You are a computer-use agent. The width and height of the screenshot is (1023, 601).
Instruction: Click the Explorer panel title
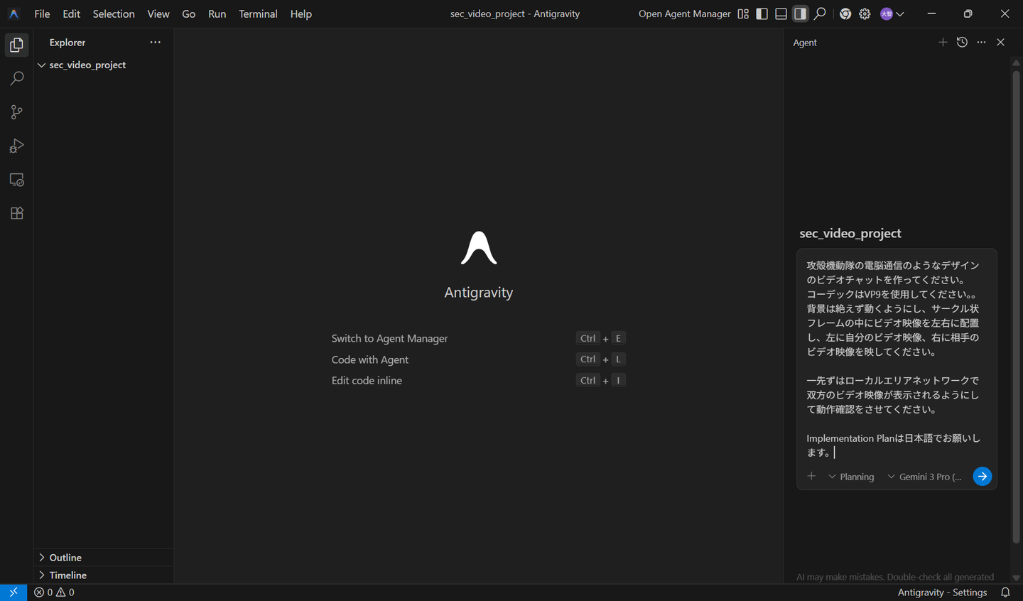tap(67, 43)
